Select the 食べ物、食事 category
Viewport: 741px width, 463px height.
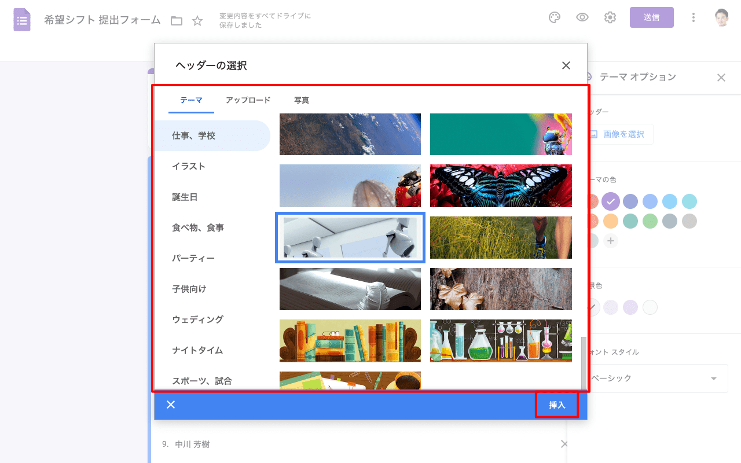pos(198,227)
